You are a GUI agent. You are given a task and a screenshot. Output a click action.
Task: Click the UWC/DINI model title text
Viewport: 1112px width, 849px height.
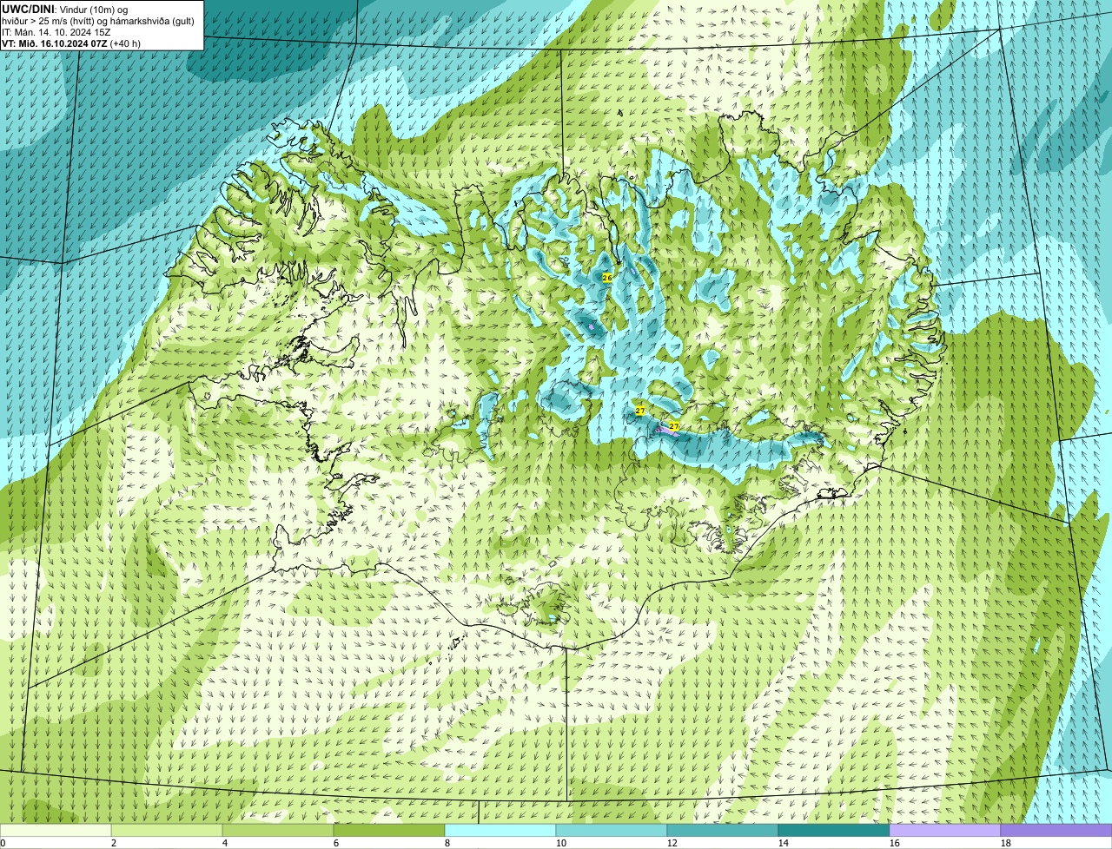[28, 9]
